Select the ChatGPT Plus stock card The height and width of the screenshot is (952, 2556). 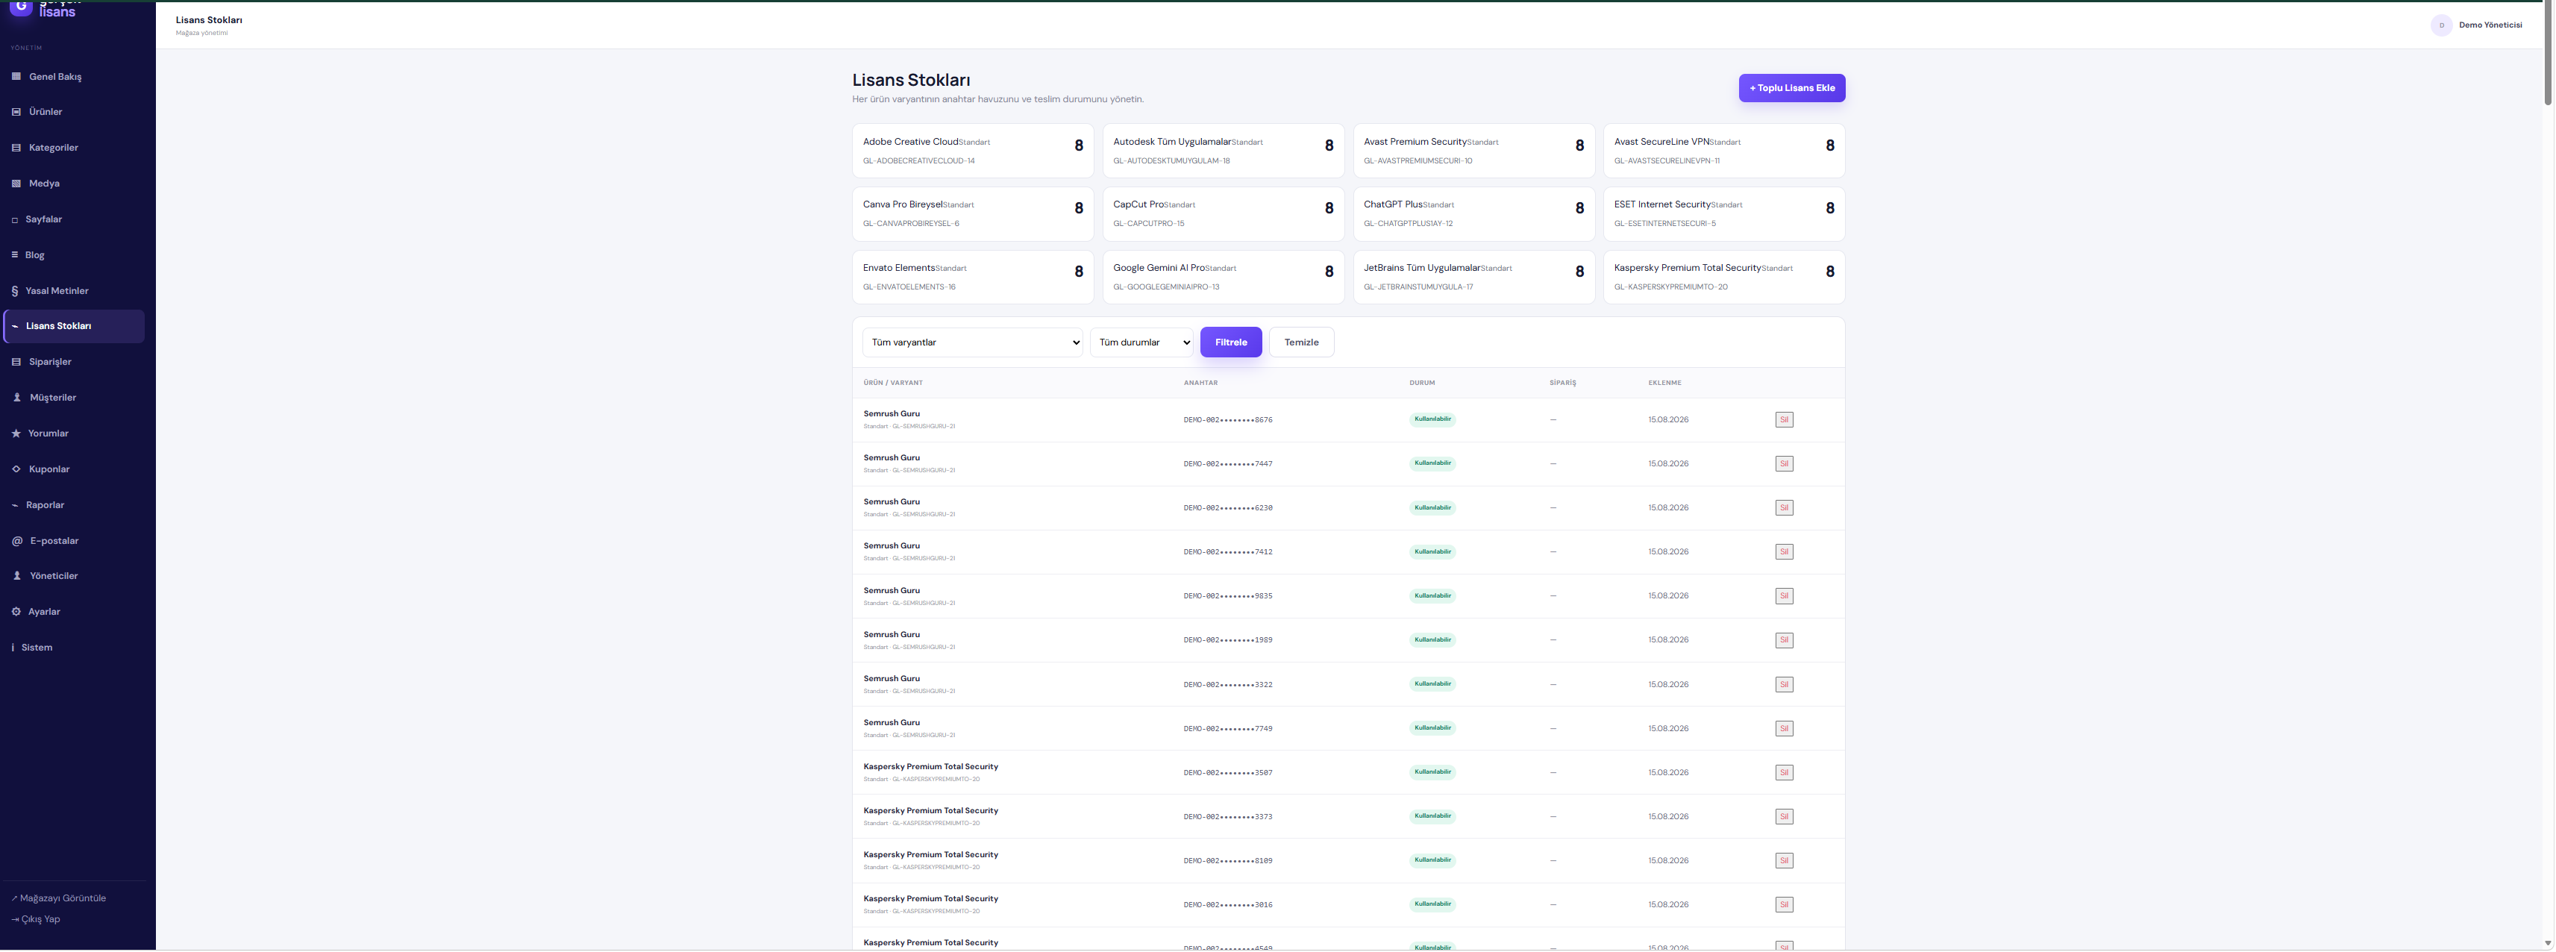pos(1473,213)
